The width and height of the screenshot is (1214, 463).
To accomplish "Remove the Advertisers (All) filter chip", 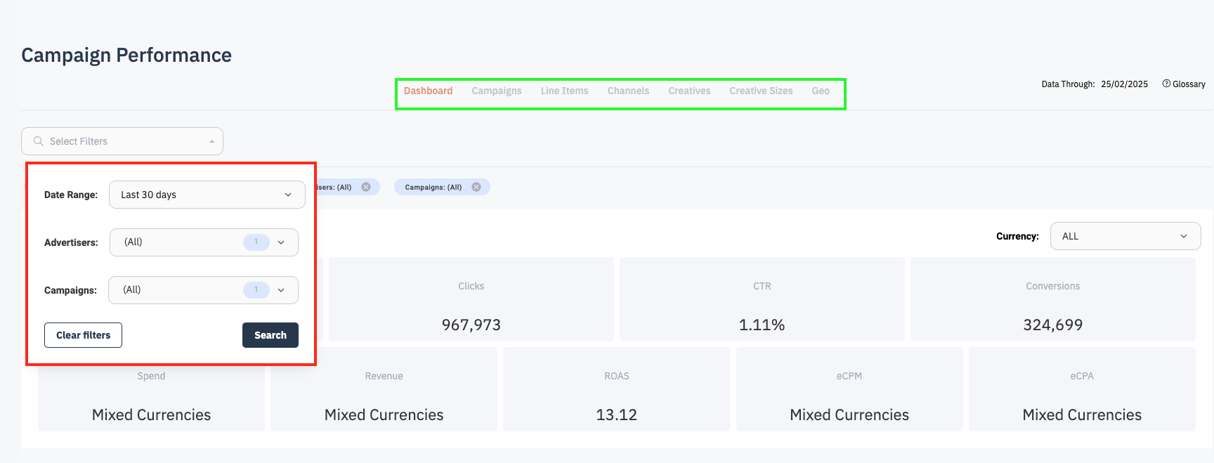I will tap(366, 187).
